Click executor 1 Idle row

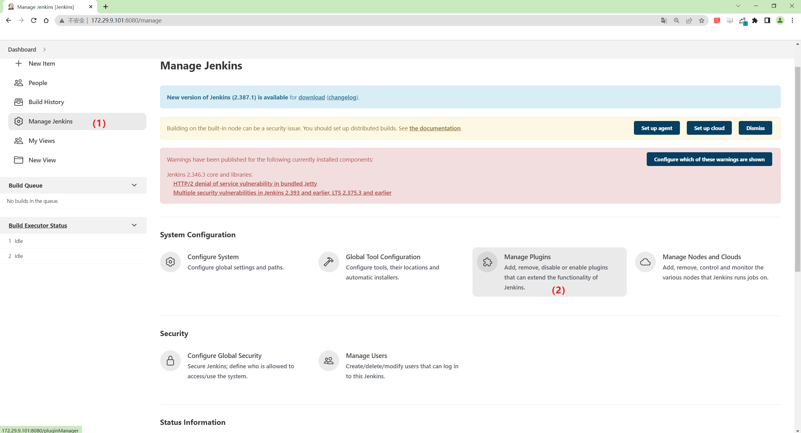point(73,241)
